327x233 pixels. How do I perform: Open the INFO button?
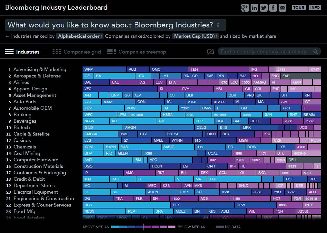[315, 7]
